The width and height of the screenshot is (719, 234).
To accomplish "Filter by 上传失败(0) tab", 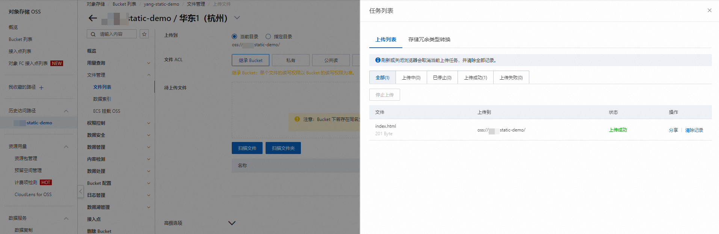I will click(511, 77).
